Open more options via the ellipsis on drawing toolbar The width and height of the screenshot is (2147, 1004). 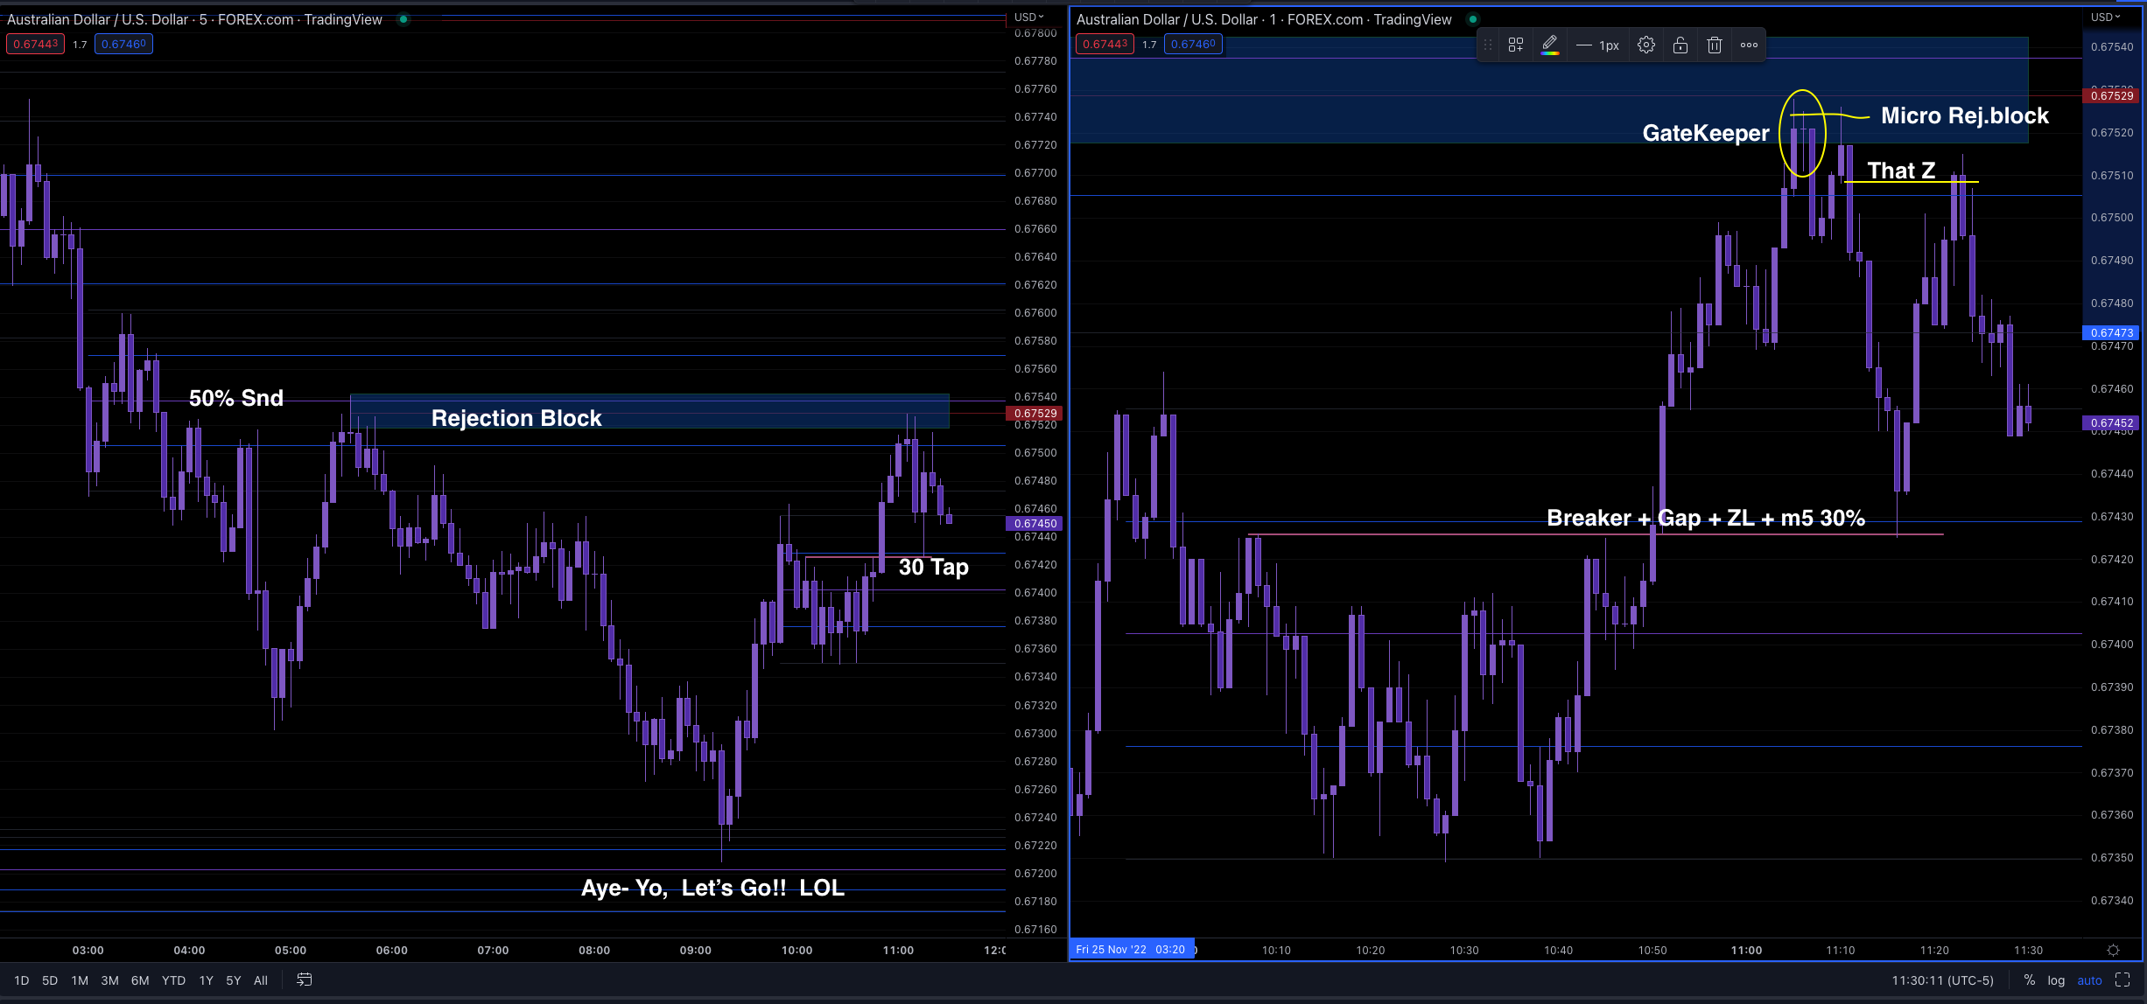click(1750, 44)
